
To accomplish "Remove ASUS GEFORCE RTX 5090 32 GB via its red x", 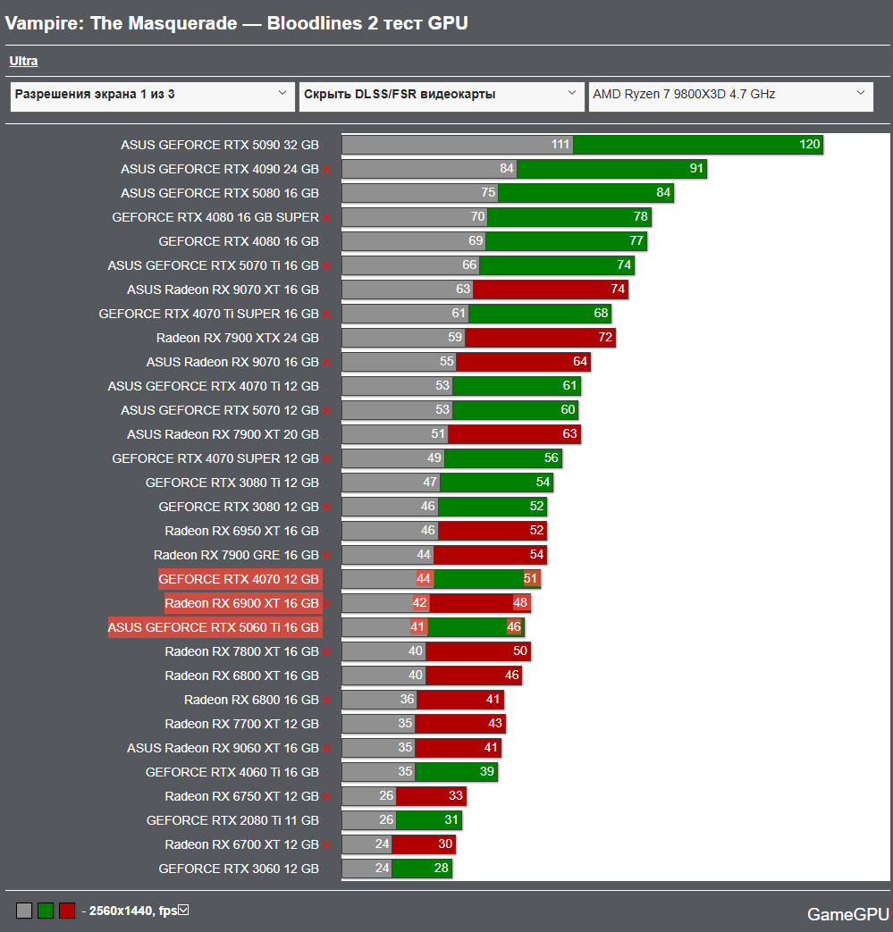I will (327, 146).
